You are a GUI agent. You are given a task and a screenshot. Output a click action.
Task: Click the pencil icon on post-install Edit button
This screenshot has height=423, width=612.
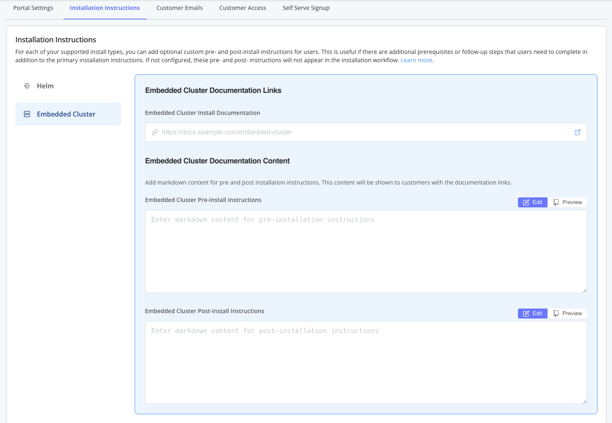[x=526, y=313]
